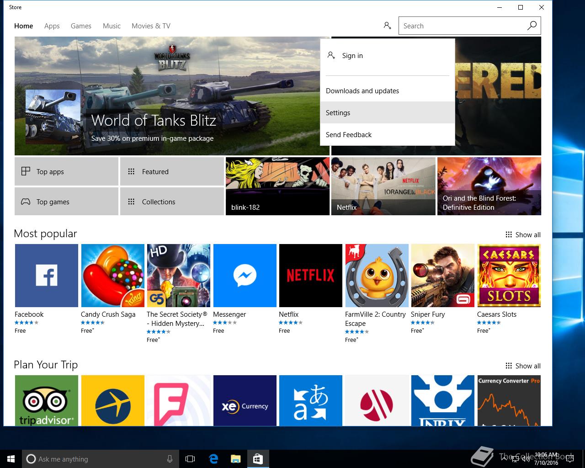The width and height of the screenshot is (585, 468).
Task: Open the World of Tanks Blitz banner
Action: click(x=172, y=96)
